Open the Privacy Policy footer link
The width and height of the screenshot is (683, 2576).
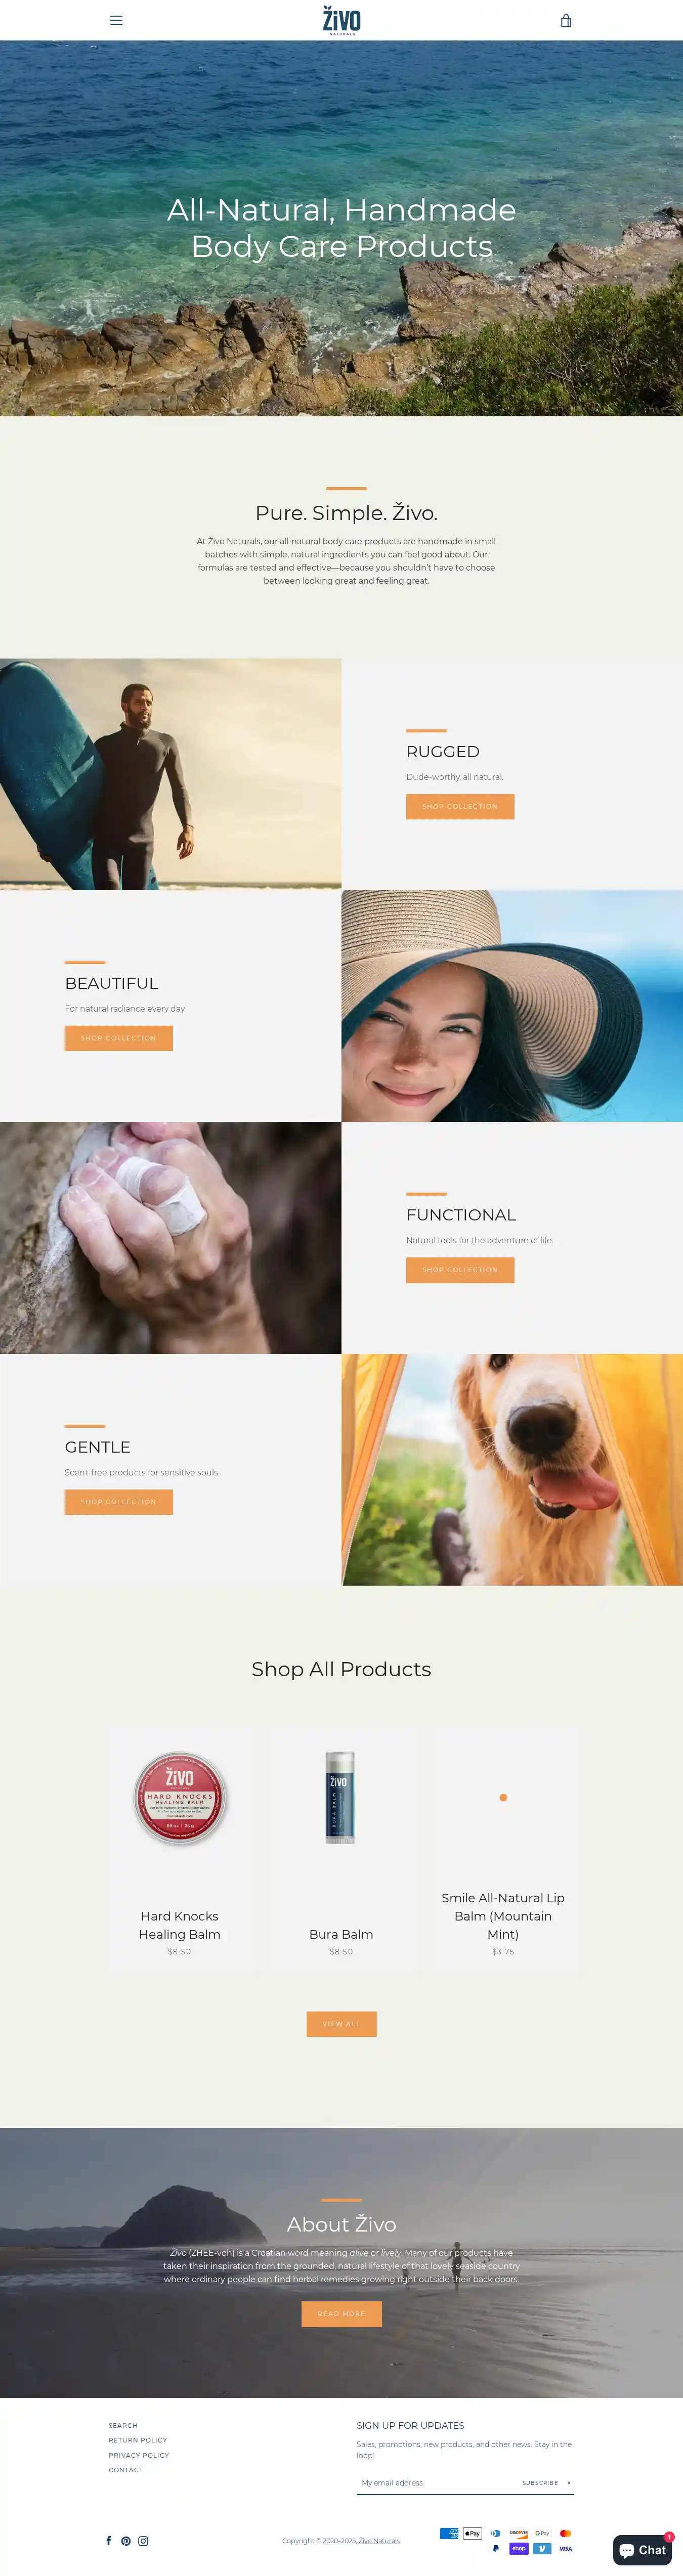139,2455
